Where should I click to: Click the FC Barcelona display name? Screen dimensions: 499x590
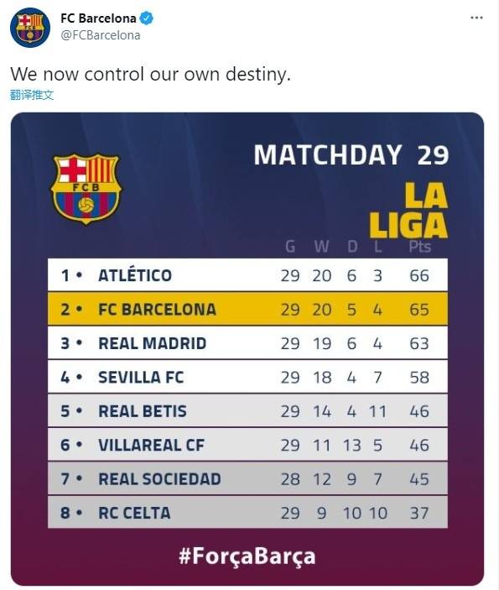[x=98, y=18]
